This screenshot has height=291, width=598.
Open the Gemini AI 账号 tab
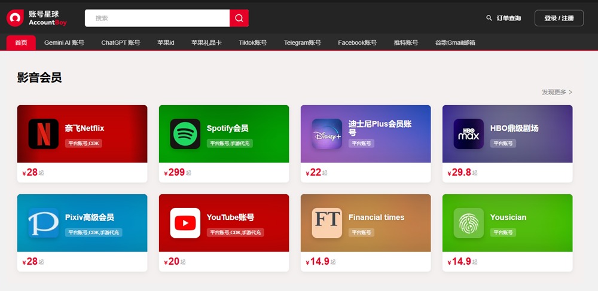click(64, 42)
